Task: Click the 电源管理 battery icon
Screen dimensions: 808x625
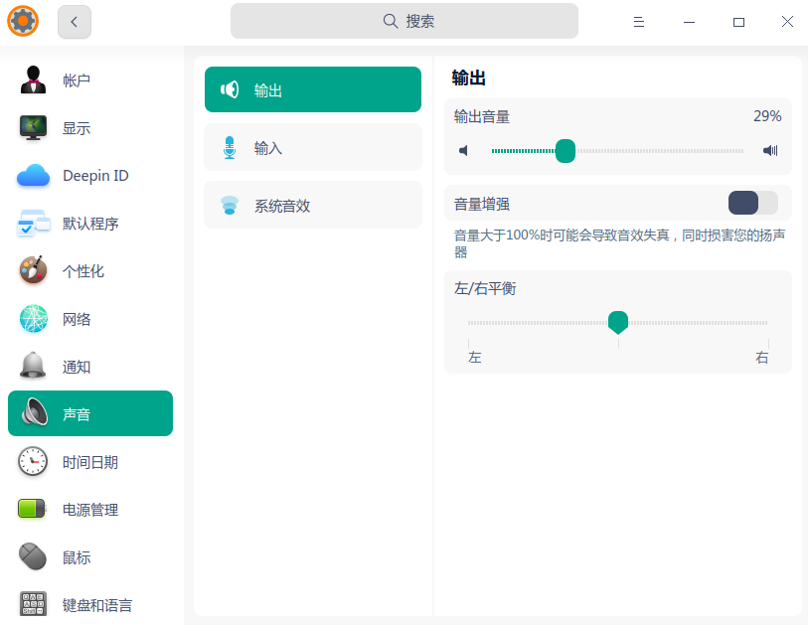Action: coord(32,509)
